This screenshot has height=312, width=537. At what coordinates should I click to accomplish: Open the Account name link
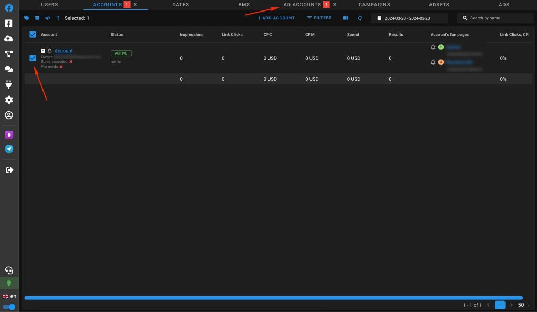pos(63,51)
